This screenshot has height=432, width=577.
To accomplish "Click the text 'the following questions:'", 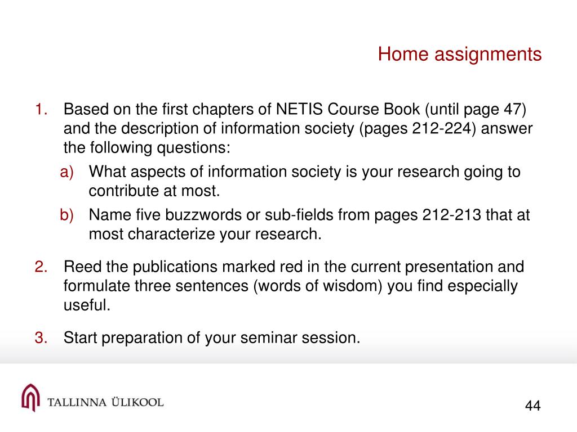I will click(x=147, y=148).
